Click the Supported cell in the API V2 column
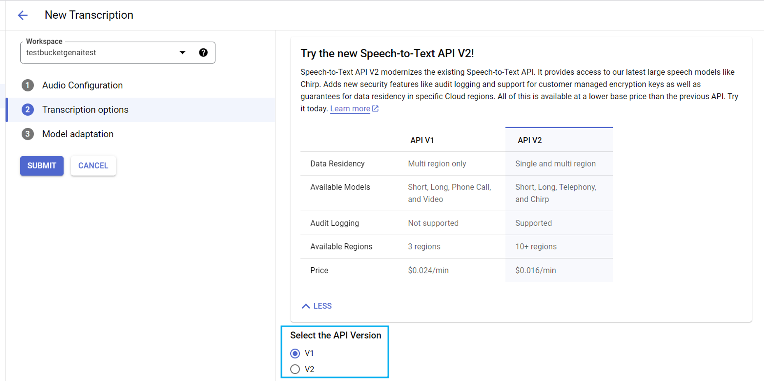 (533, 223)
